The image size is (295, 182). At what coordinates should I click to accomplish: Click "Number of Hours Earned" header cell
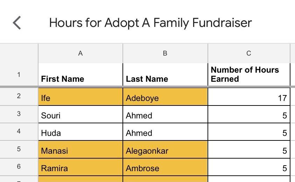(x=248, y=74)
